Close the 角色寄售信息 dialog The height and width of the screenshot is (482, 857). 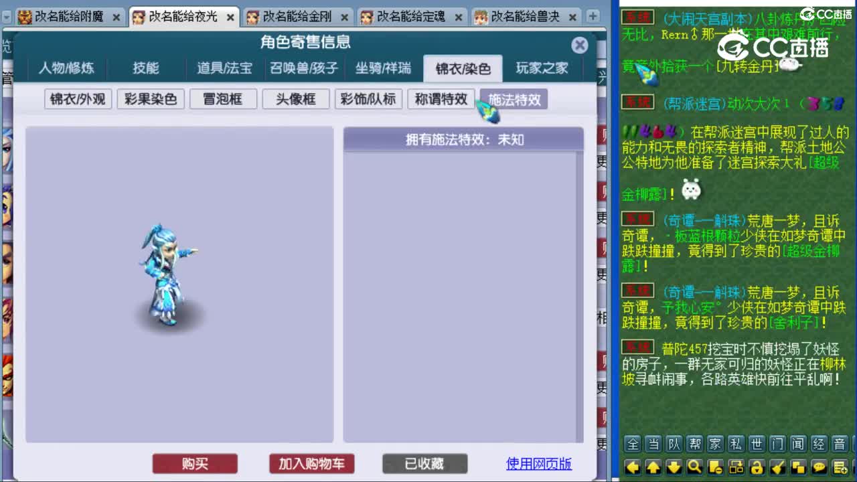(580, 45)
